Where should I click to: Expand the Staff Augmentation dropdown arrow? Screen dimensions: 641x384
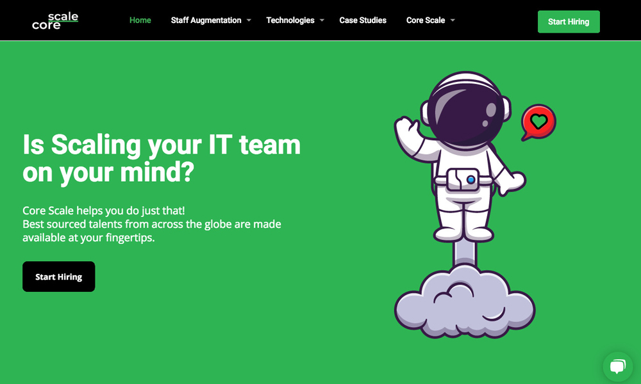249,20
